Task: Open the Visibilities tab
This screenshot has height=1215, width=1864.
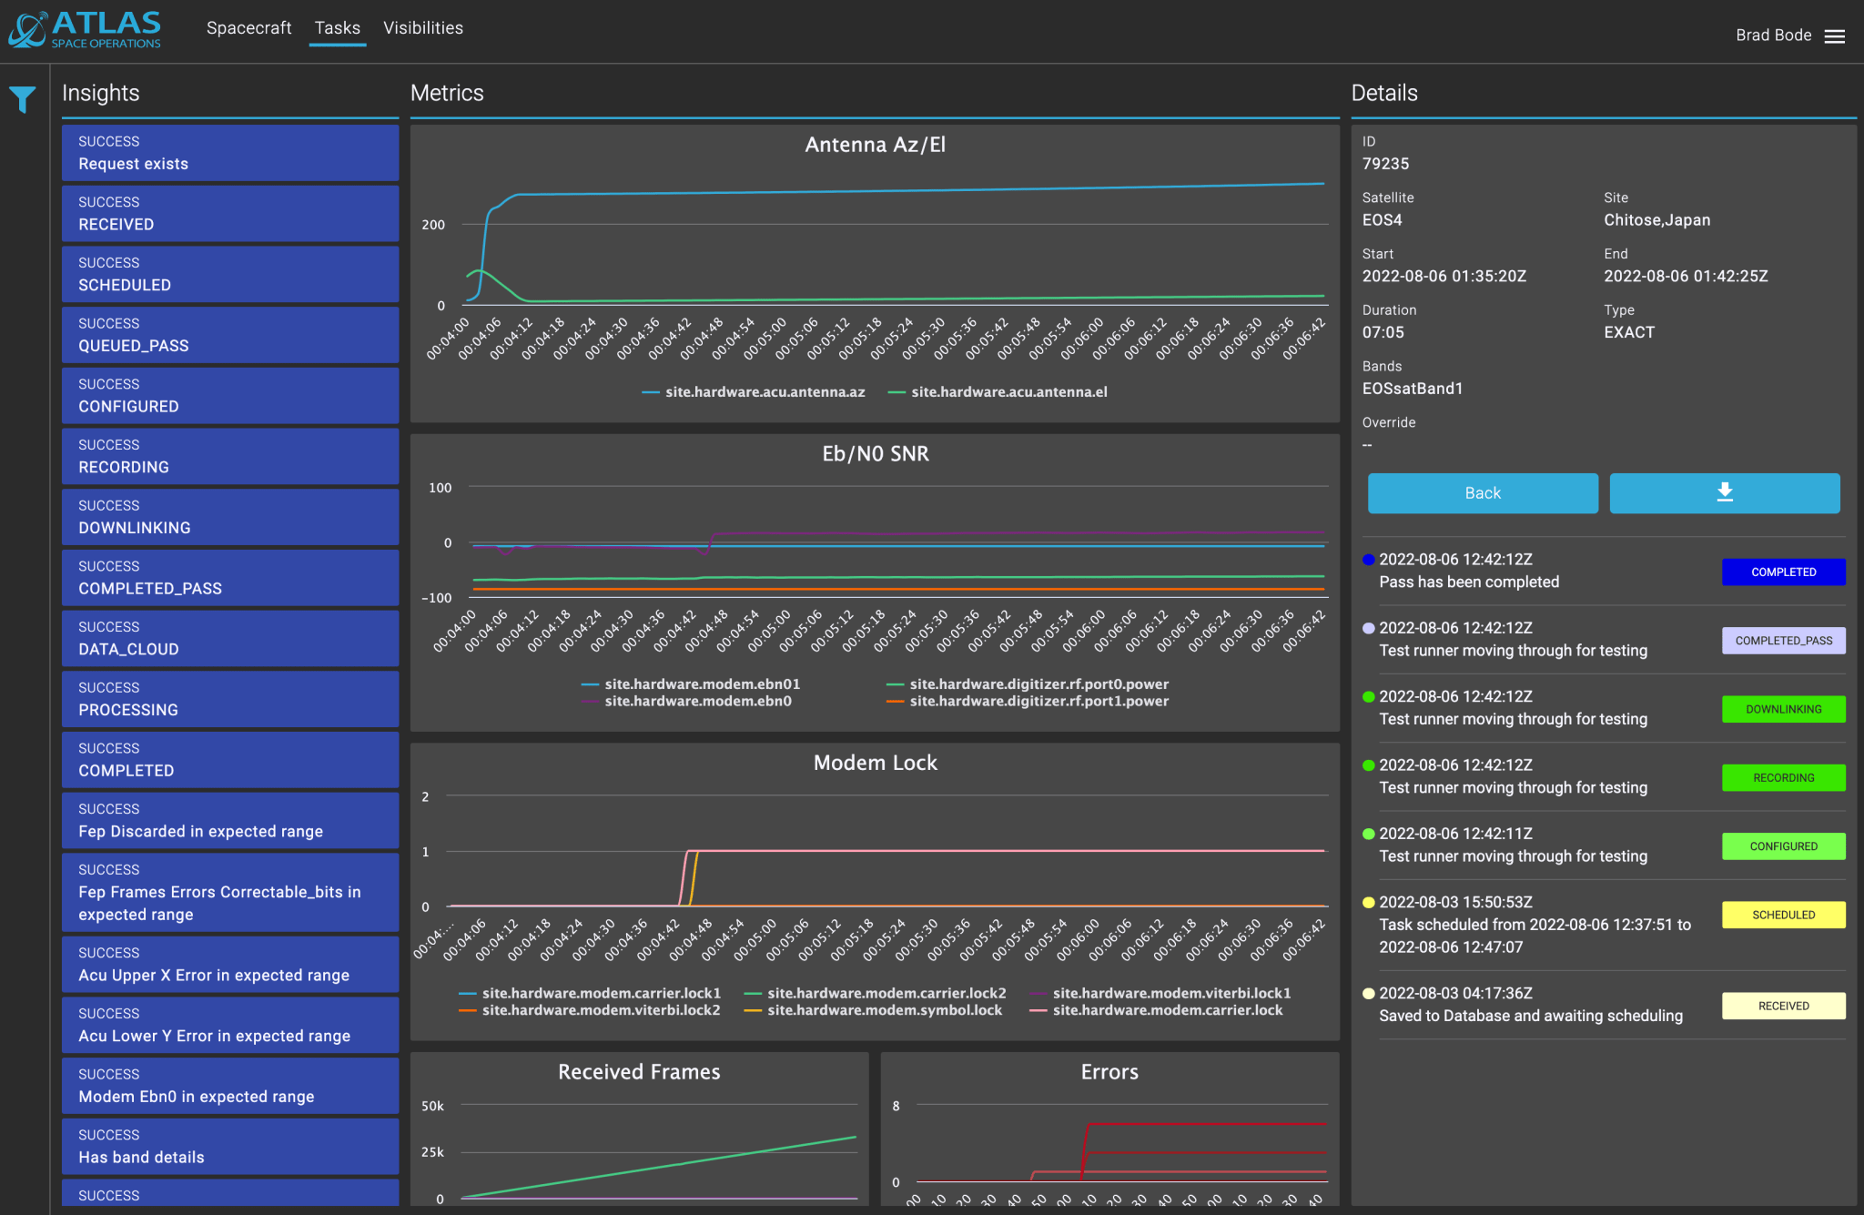Action: [423, 28]
